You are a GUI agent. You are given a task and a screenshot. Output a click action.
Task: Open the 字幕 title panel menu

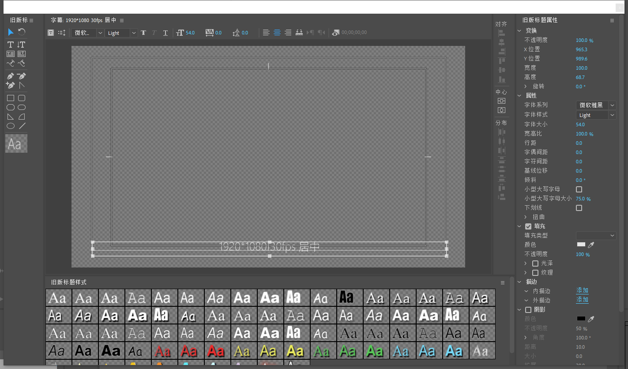coord(122,20)
